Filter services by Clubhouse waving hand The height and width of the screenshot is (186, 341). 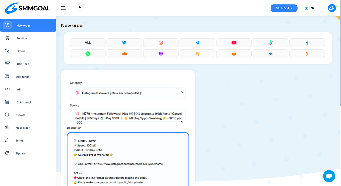point(197,54)
